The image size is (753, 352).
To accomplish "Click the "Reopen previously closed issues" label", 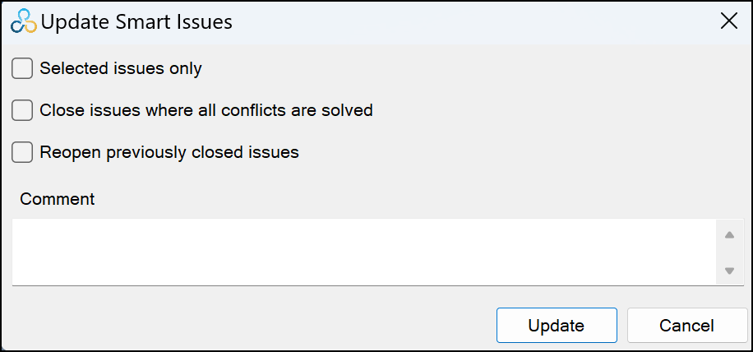I will tap(169, 152).
